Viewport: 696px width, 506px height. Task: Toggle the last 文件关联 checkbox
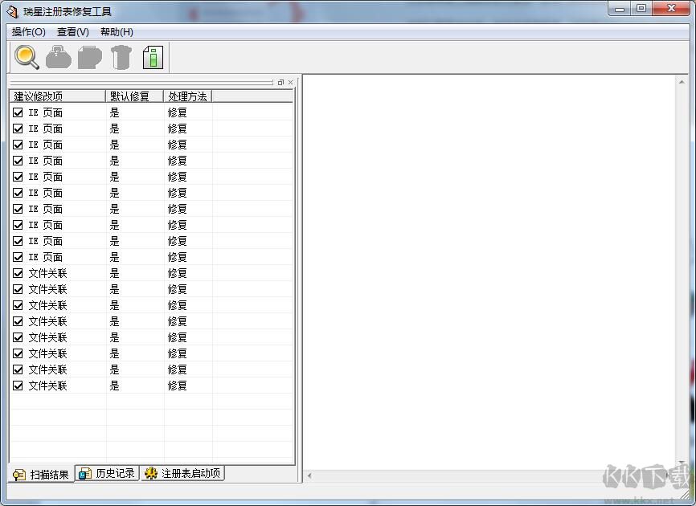click(18, 386)
